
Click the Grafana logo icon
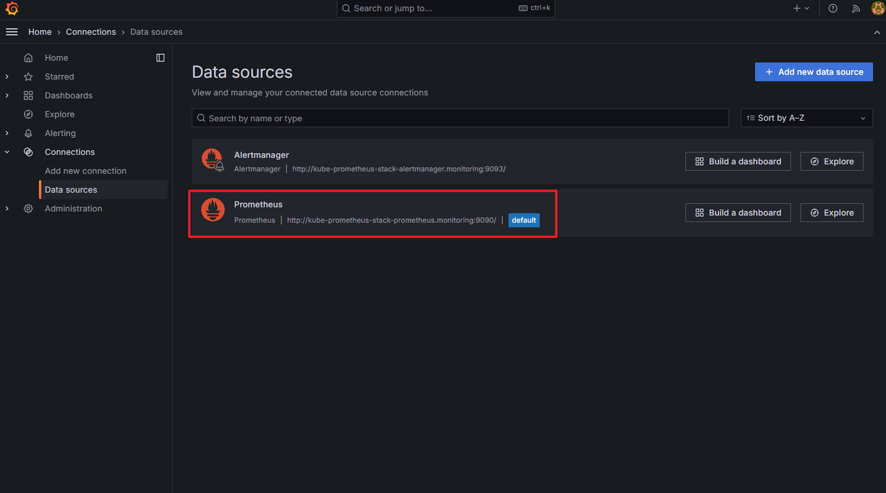(x=12, y=9)
